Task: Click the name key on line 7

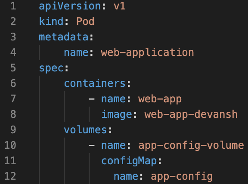Action: point(113,99)
